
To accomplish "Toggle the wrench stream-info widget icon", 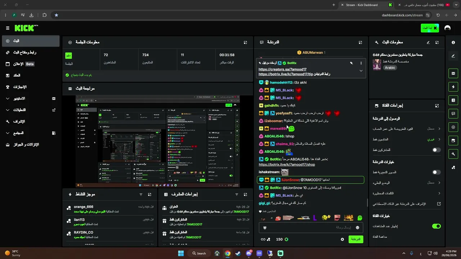I will [453, 154].
